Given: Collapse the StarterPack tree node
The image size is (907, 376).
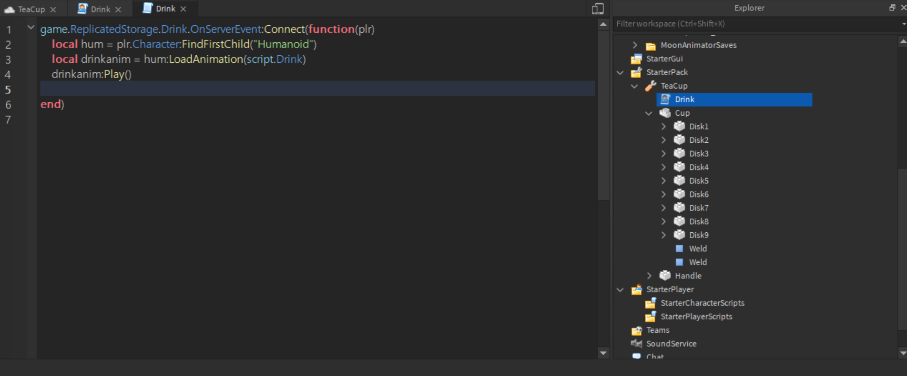Looking at the screenshot, I should (x=620, y=73).
